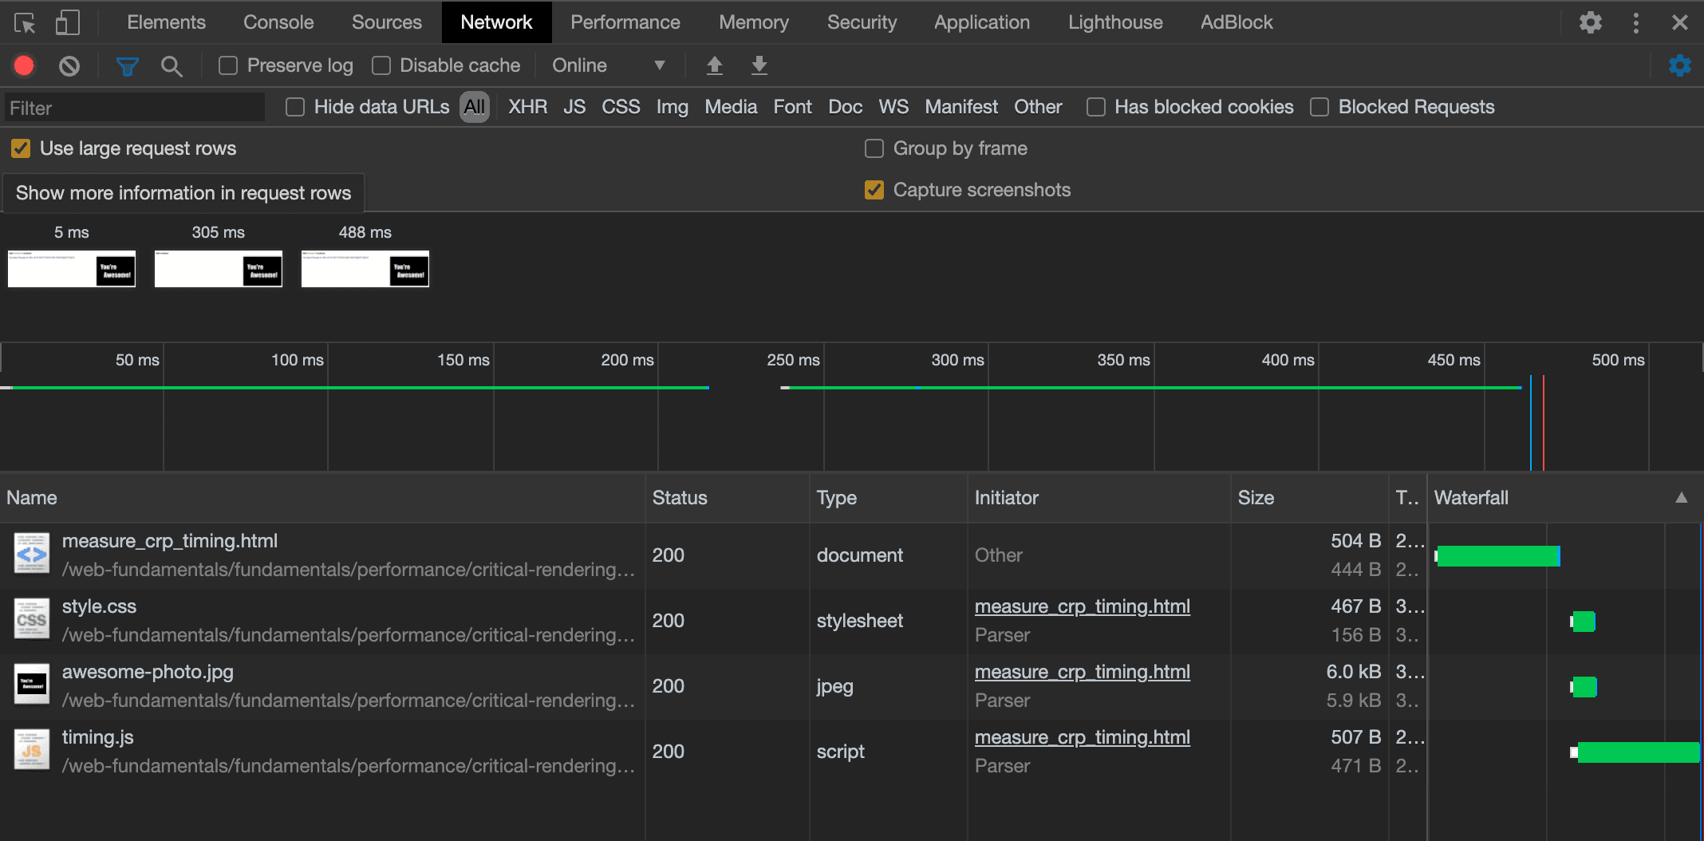Click the inspect element picker icon
The height and width of the screenshot is (841, 1704).
coord(25,23)
